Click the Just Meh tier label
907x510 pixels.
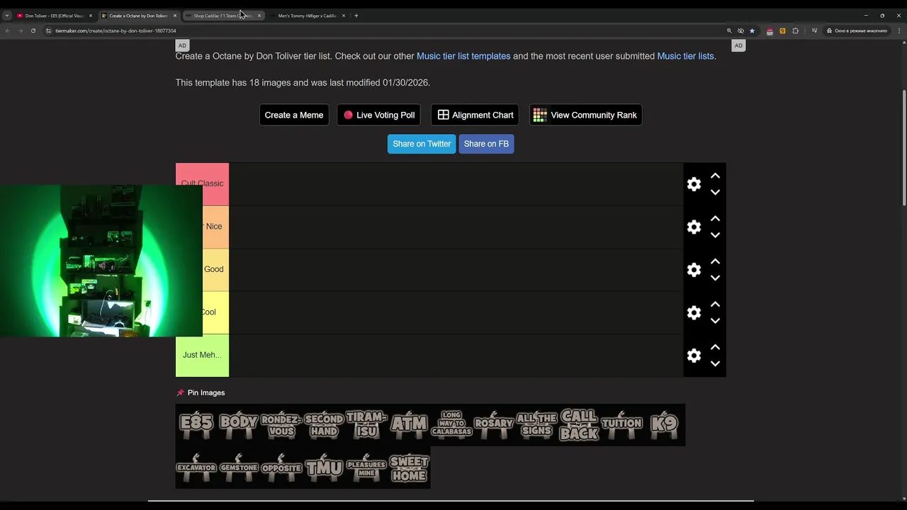[x=202, y=356]
